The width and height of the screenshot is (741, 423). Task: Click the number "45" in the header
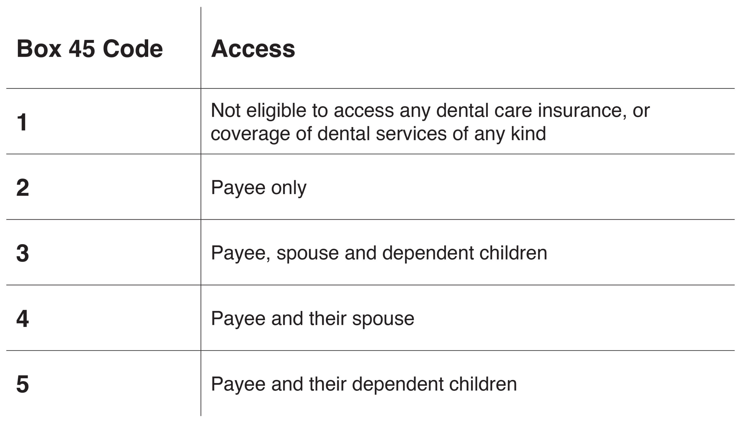(x=82, y=49)
